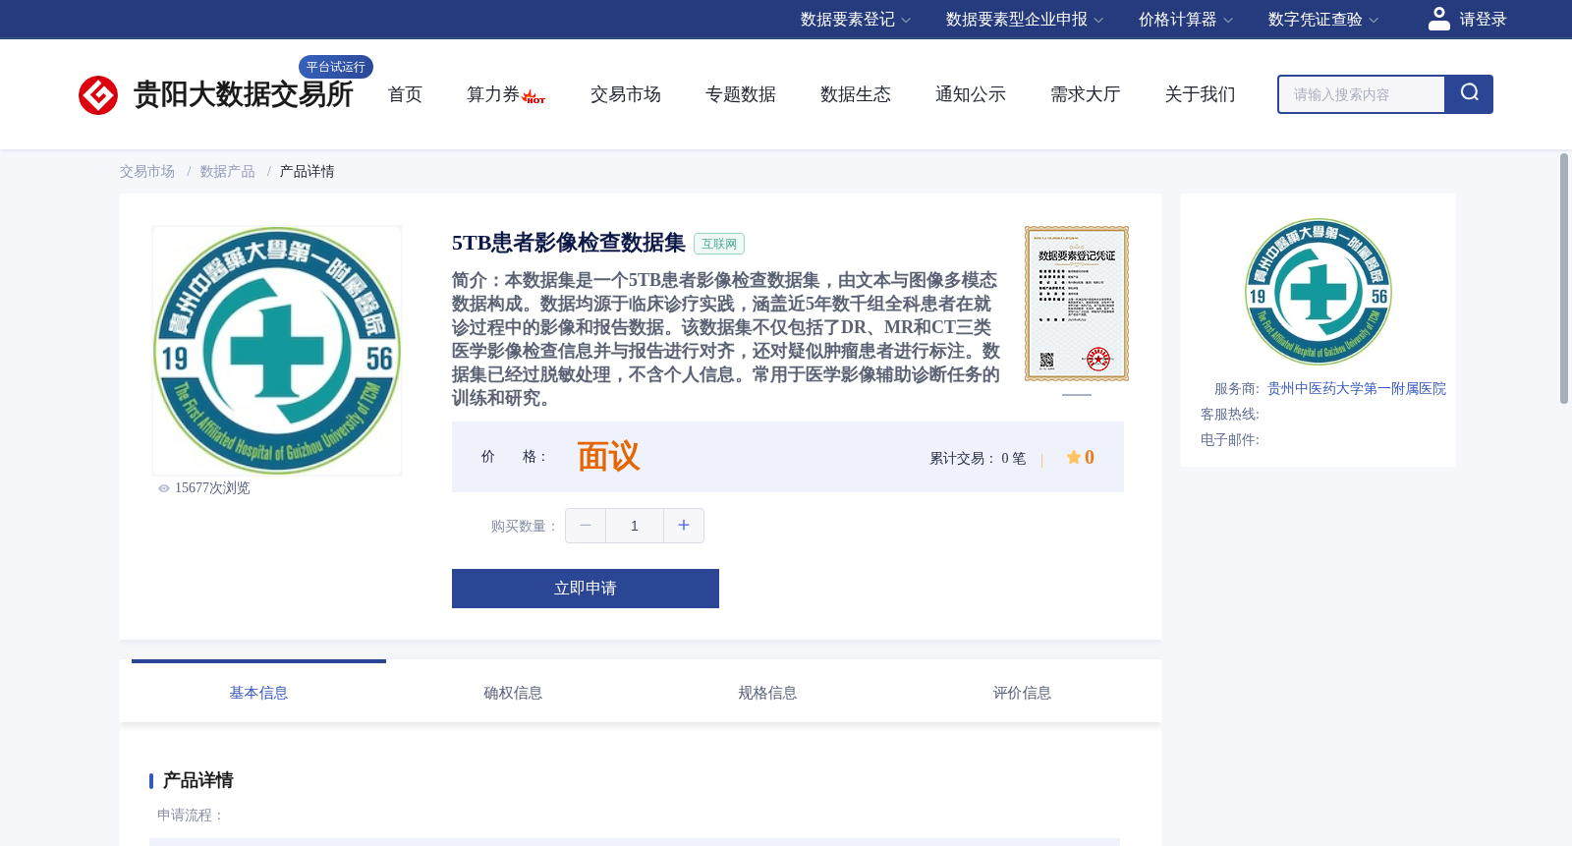Switch to 评价信息 tab
Screen dimensions: 1572x846
click(x=1022, y=693)
